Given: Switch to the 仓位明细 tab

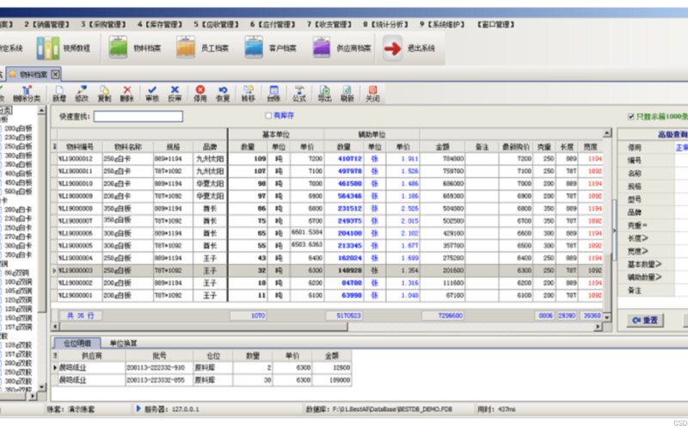Looking at the screenshot, I should (77, 343).
